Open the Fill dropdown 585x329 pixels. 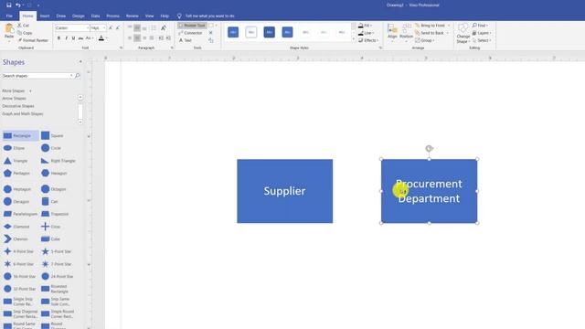coord(366,26)
